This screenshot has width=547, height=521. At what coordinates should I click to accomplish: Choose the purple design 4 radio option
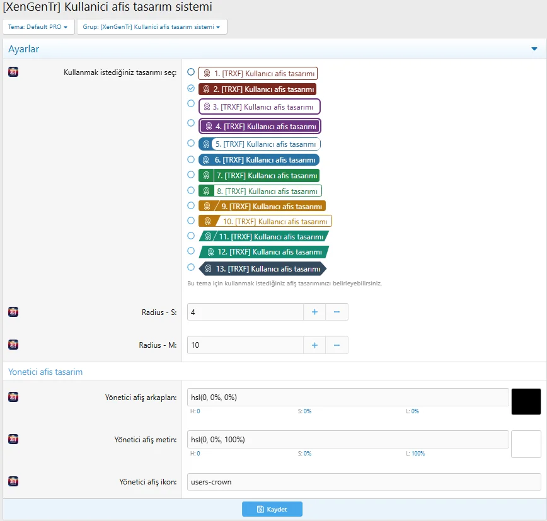191,123
